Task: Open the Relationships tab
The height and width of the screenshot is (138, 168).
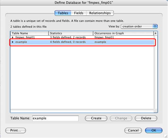Action: pyautogui.click(x=100, y=13)
